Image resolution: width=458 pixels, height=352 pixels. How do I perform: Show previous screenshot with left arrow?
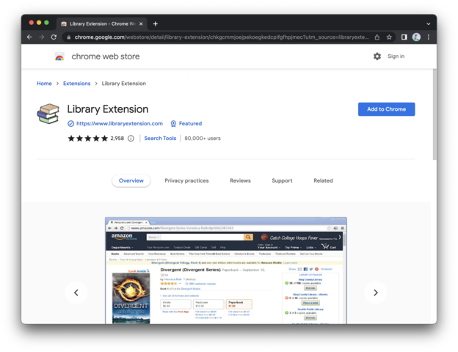[x=76, y=293]
